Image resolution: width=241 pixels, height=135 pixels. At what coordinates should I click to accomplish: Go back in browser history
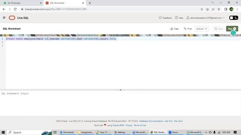pos(4,9)
